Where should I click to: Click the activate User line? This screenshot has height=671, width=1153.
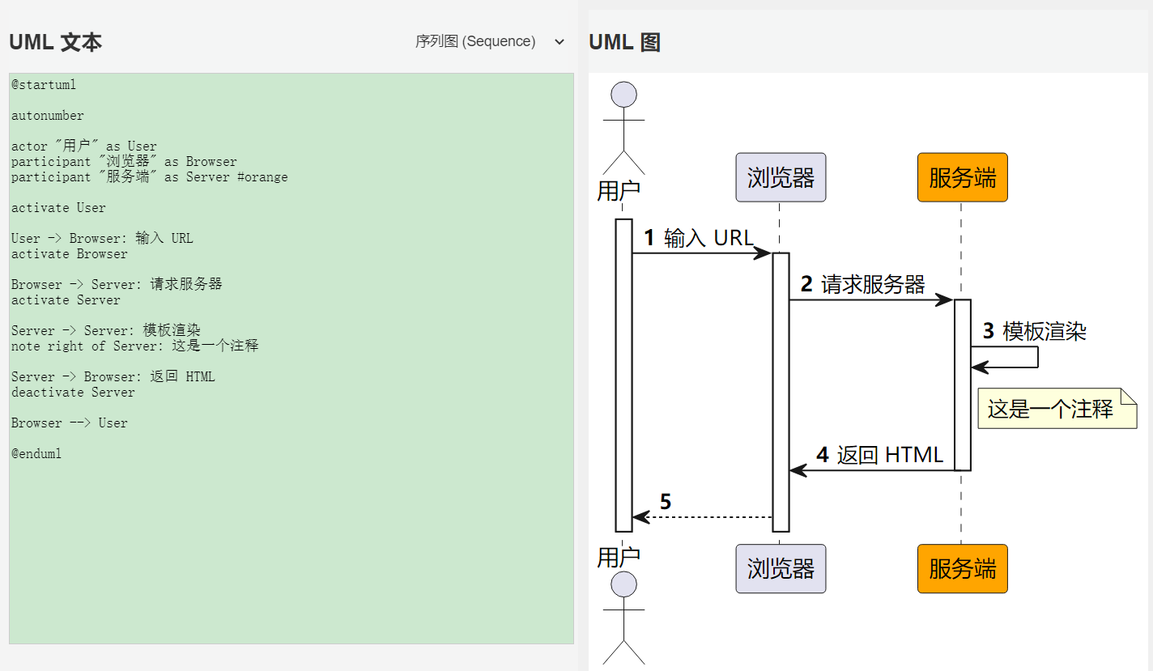[x=58, y=208]
